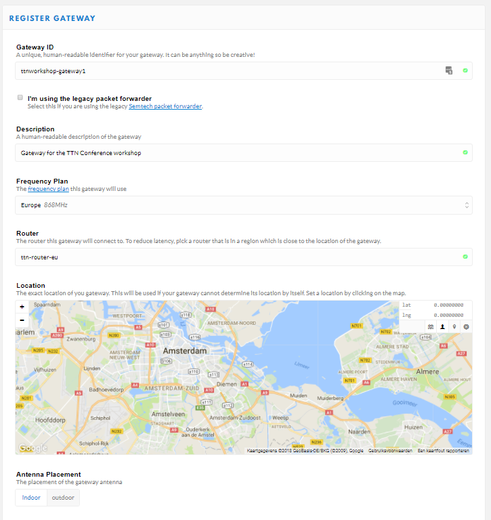Click the Register Gateway heading
This screenshot has height=520, width=491.
52,18
